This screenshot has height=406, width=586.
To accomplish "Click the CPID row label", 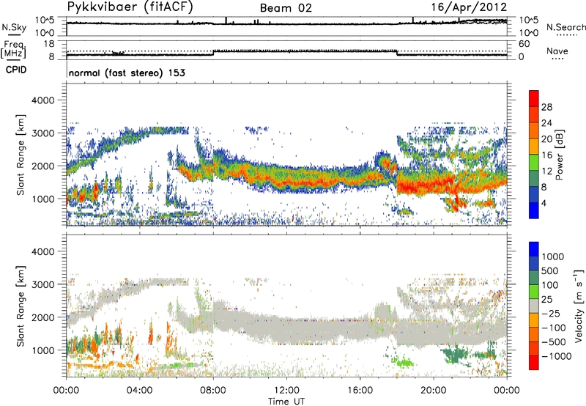I will [x=16, y=70].
